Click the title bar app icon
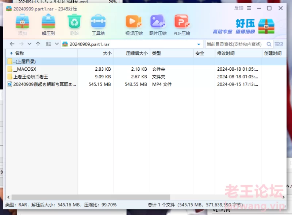This screenshot has height=215, width=292. coord(9,9)
